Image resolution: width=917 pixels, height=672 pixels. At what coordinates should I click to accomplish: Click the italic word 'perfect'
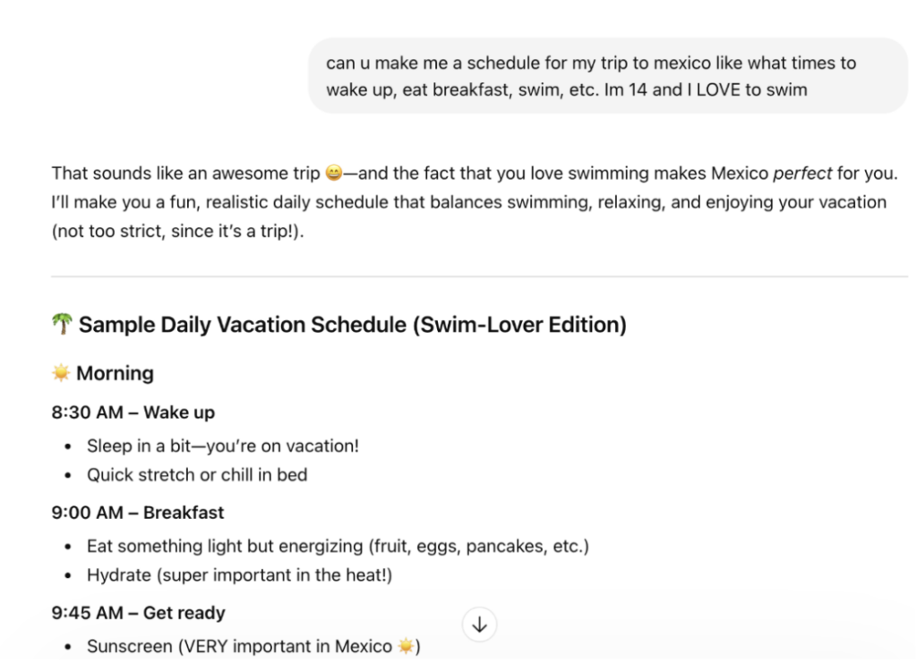coord(802,174)
